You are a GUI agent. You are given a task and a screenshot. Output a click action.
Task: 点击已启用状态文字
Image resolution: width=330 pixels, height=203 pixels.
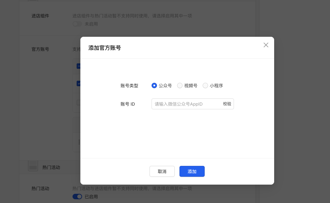pyautogui.click(x=91, y=197)
